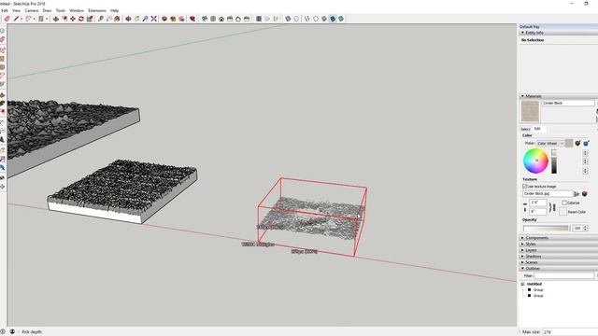
Task: Select the Pan hand tool
Action: (137, 19)
